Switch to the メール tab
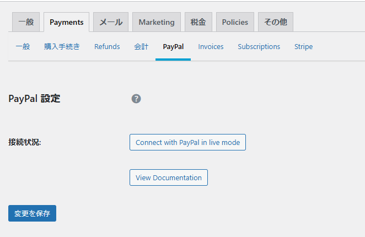Image resolution: width=365 pixels, height=237 pixels. click(x=111, y=22)
